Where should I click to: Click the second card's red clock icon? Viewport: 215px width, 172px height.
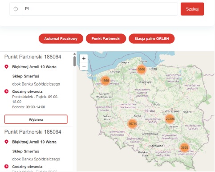pos(6,166)
